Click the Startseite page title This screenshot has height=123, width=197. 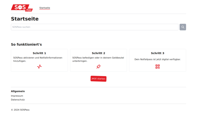click(x=25, y=19)
